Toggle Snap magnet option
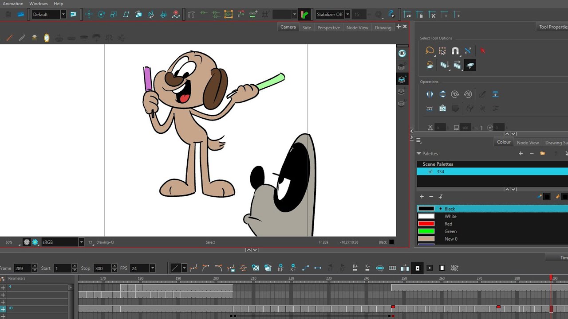The width and height of the screenshot is (568, 319). pos(455,51)
